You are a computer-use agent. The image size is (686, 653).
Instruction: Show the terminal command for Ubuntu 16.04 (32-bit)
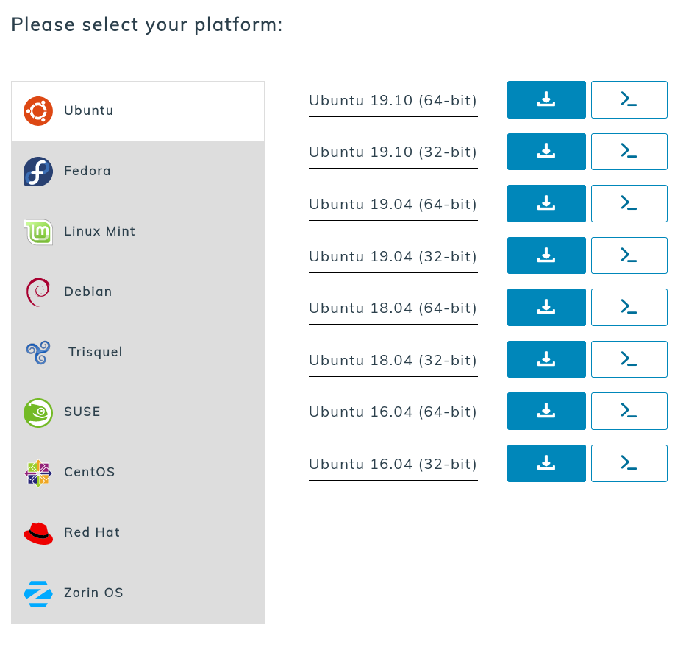[629, 463]
